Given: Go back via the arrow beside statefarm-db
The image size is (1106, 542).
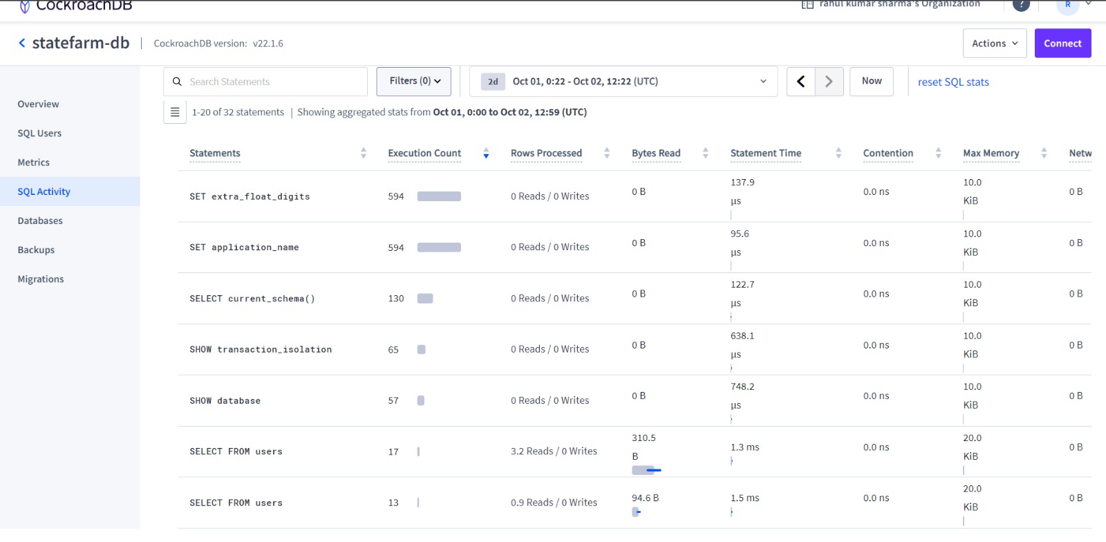Looking at the screenshot, I should point(22,43).
